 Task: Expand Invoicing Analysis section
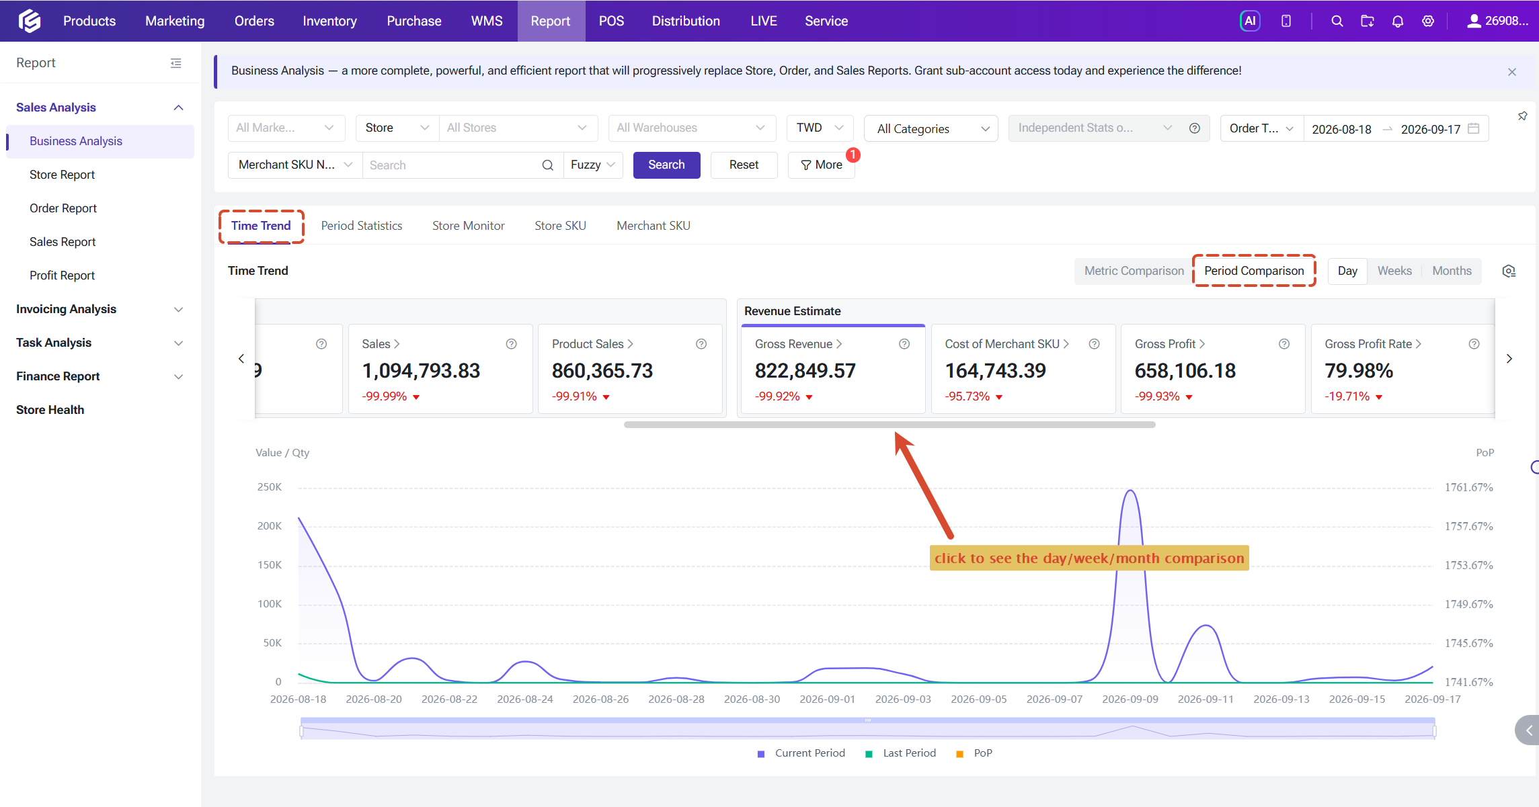100,309
